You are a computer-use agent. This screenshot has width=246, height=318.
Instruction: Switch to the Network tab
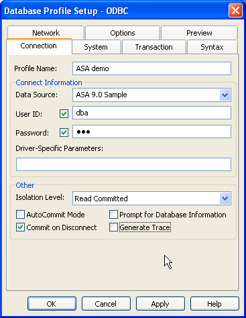[46, 33]
